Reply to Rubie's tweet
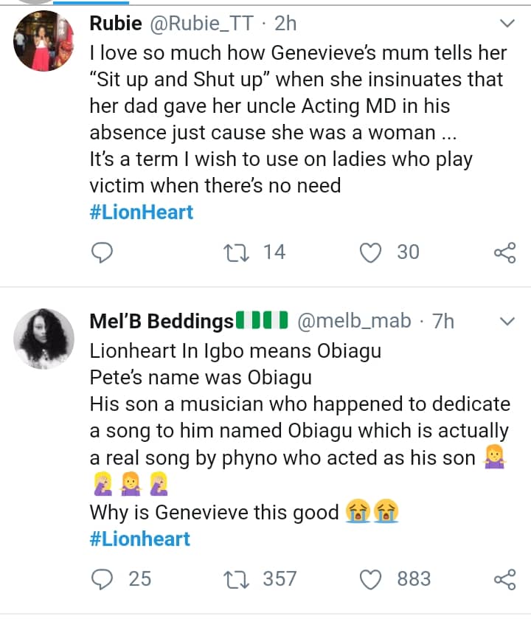 (x=102, y=253)
